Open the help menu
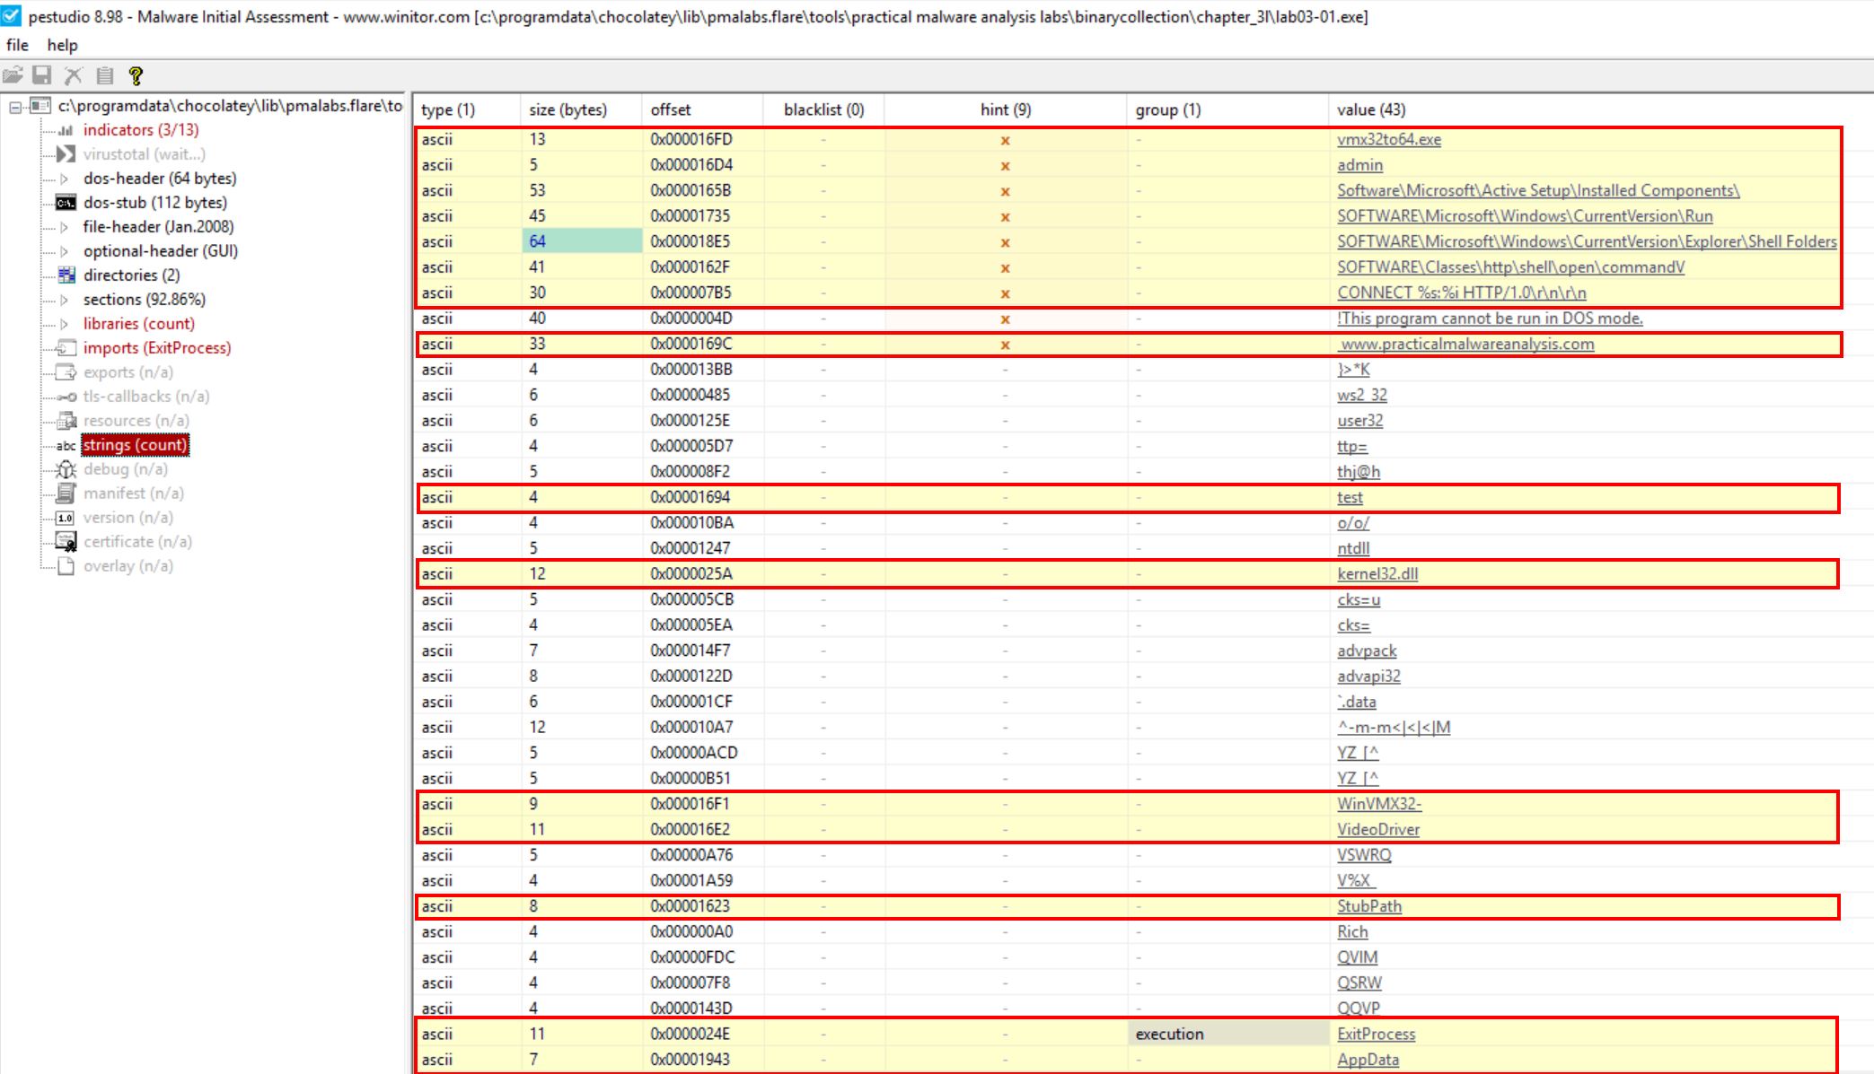 click(x=62, y=45)
